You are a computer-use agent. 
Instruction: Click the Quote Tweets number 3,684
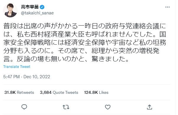tap(46, 92)
